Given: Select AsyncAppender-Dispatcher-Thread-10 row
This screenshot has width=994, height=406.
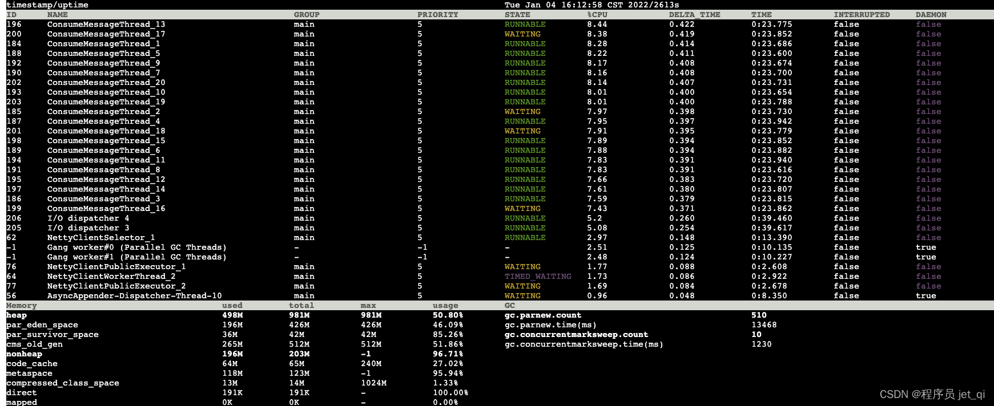Looking at the screenshot, I should coord(134,296).
